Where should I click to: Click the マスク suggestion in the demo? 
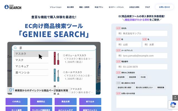(x=31, y=60)
